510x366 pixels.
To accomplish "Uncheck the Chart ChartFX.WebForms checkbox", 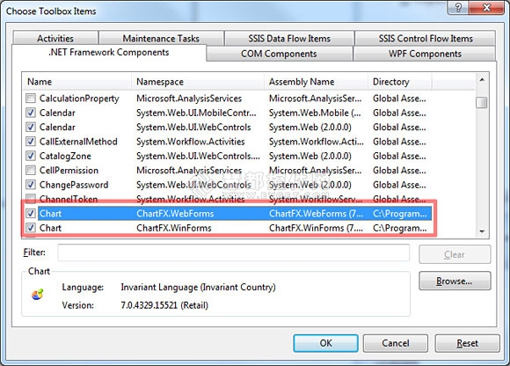I will point(31,214).
